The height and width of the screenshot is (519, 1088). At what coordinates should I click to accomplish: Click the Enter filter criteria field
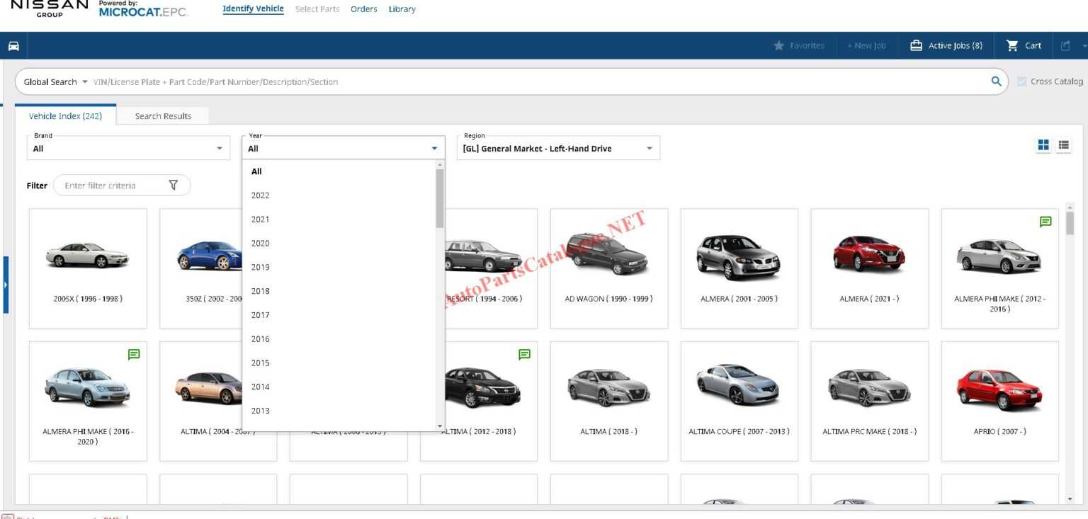113,186
